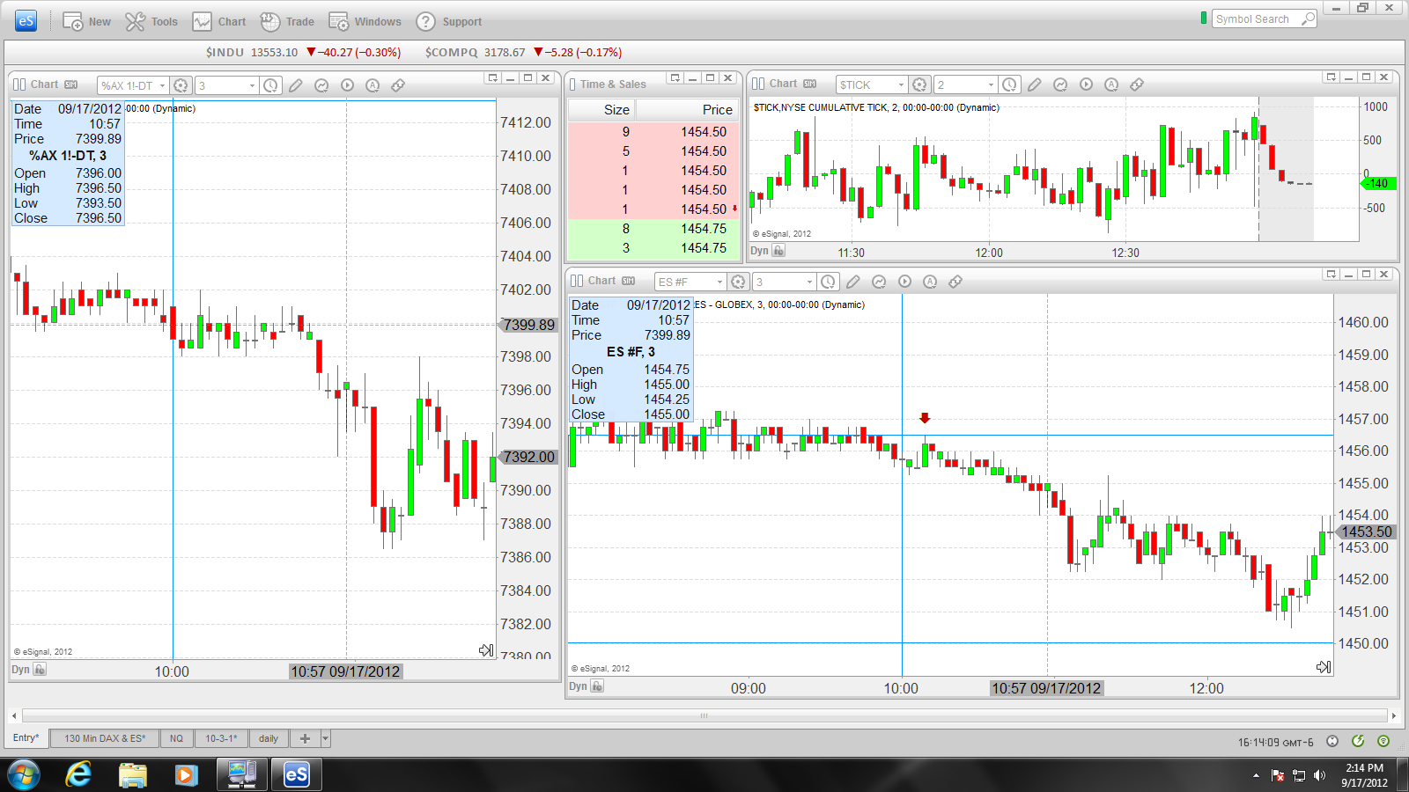This screenshot has height=792, width=1409.
Task: Click the replay play icon on %AX chart
Action: [x=347, y=85]
